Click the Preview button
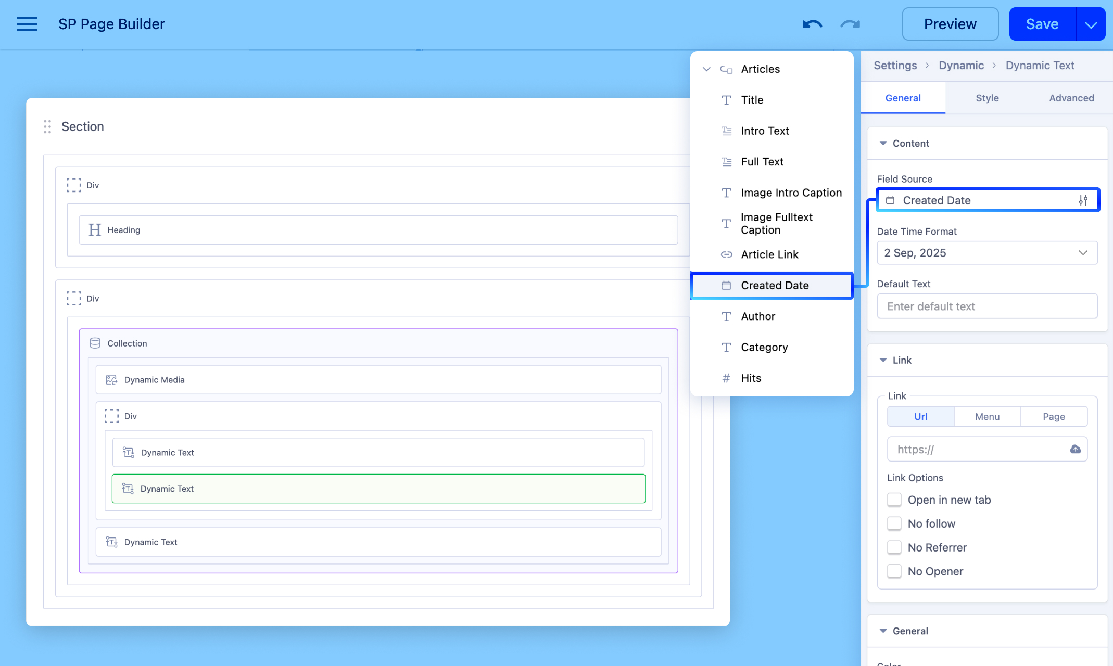1113x666 pixels. 950,24
